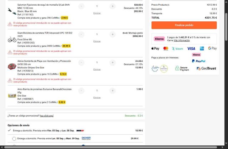
Task: Click the DACHSER carrier logo
Action: click(86, 138)
